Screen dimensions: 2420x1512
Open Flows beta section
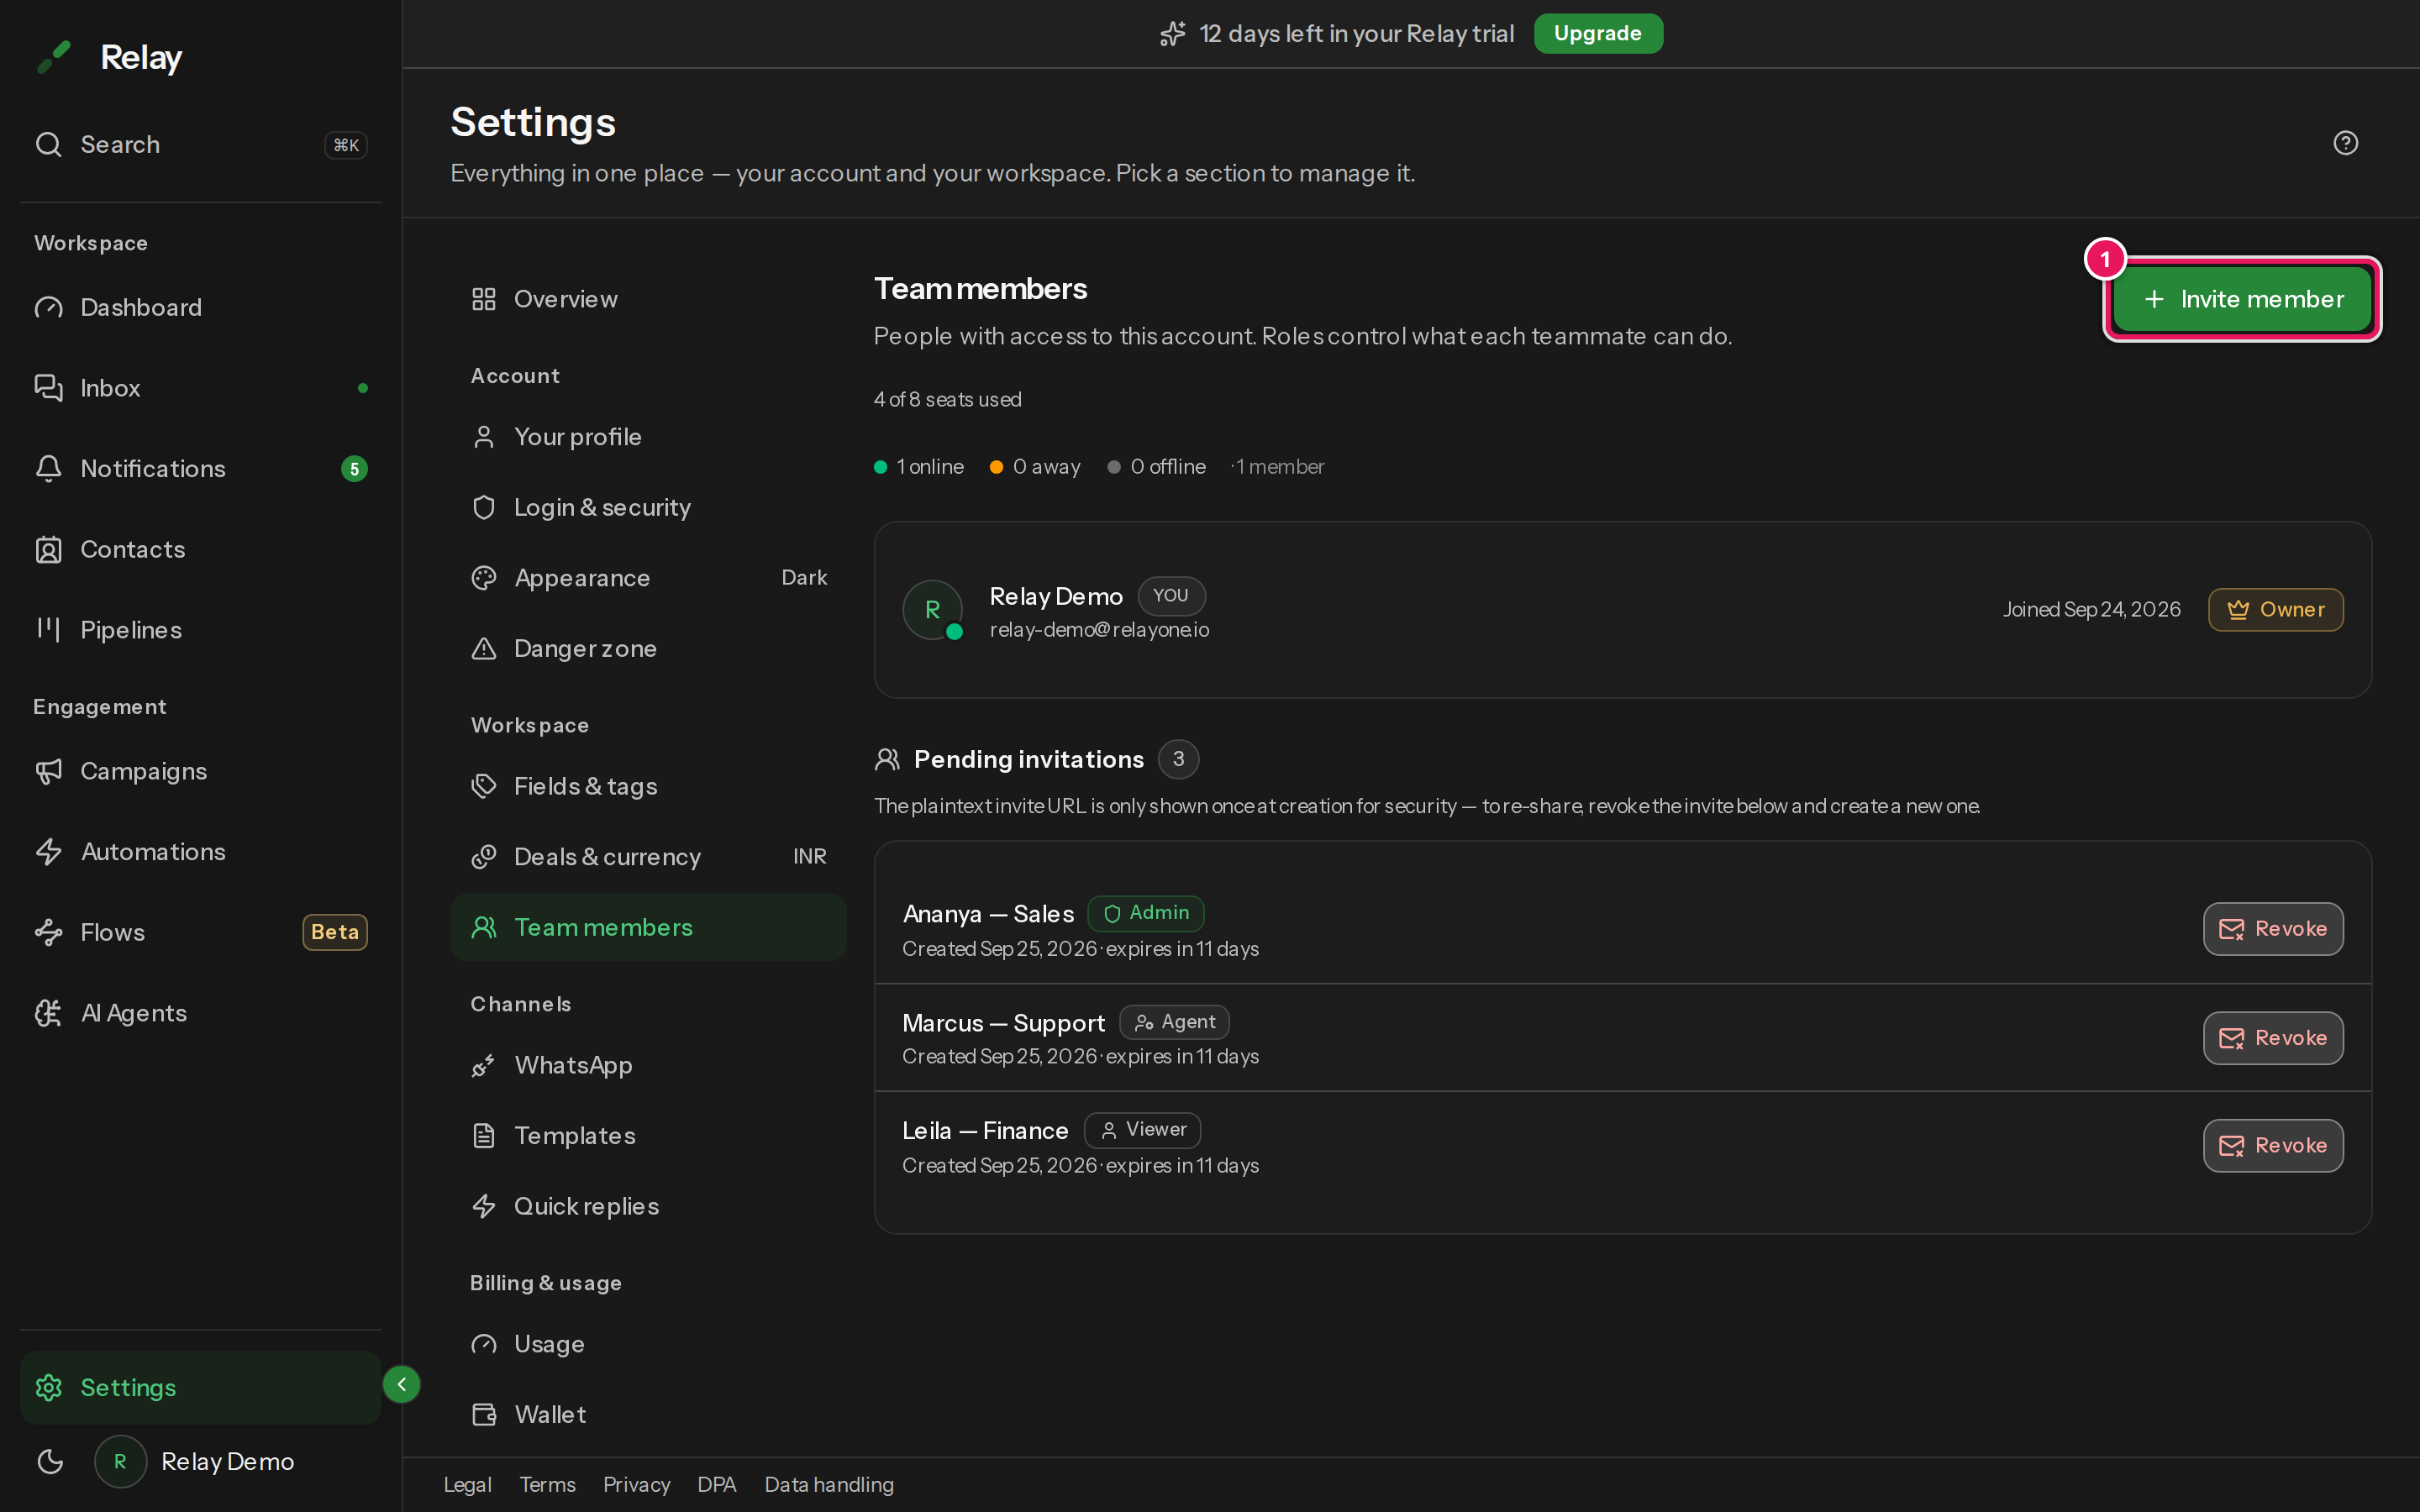pyautogui.click(x=200, y=932)
